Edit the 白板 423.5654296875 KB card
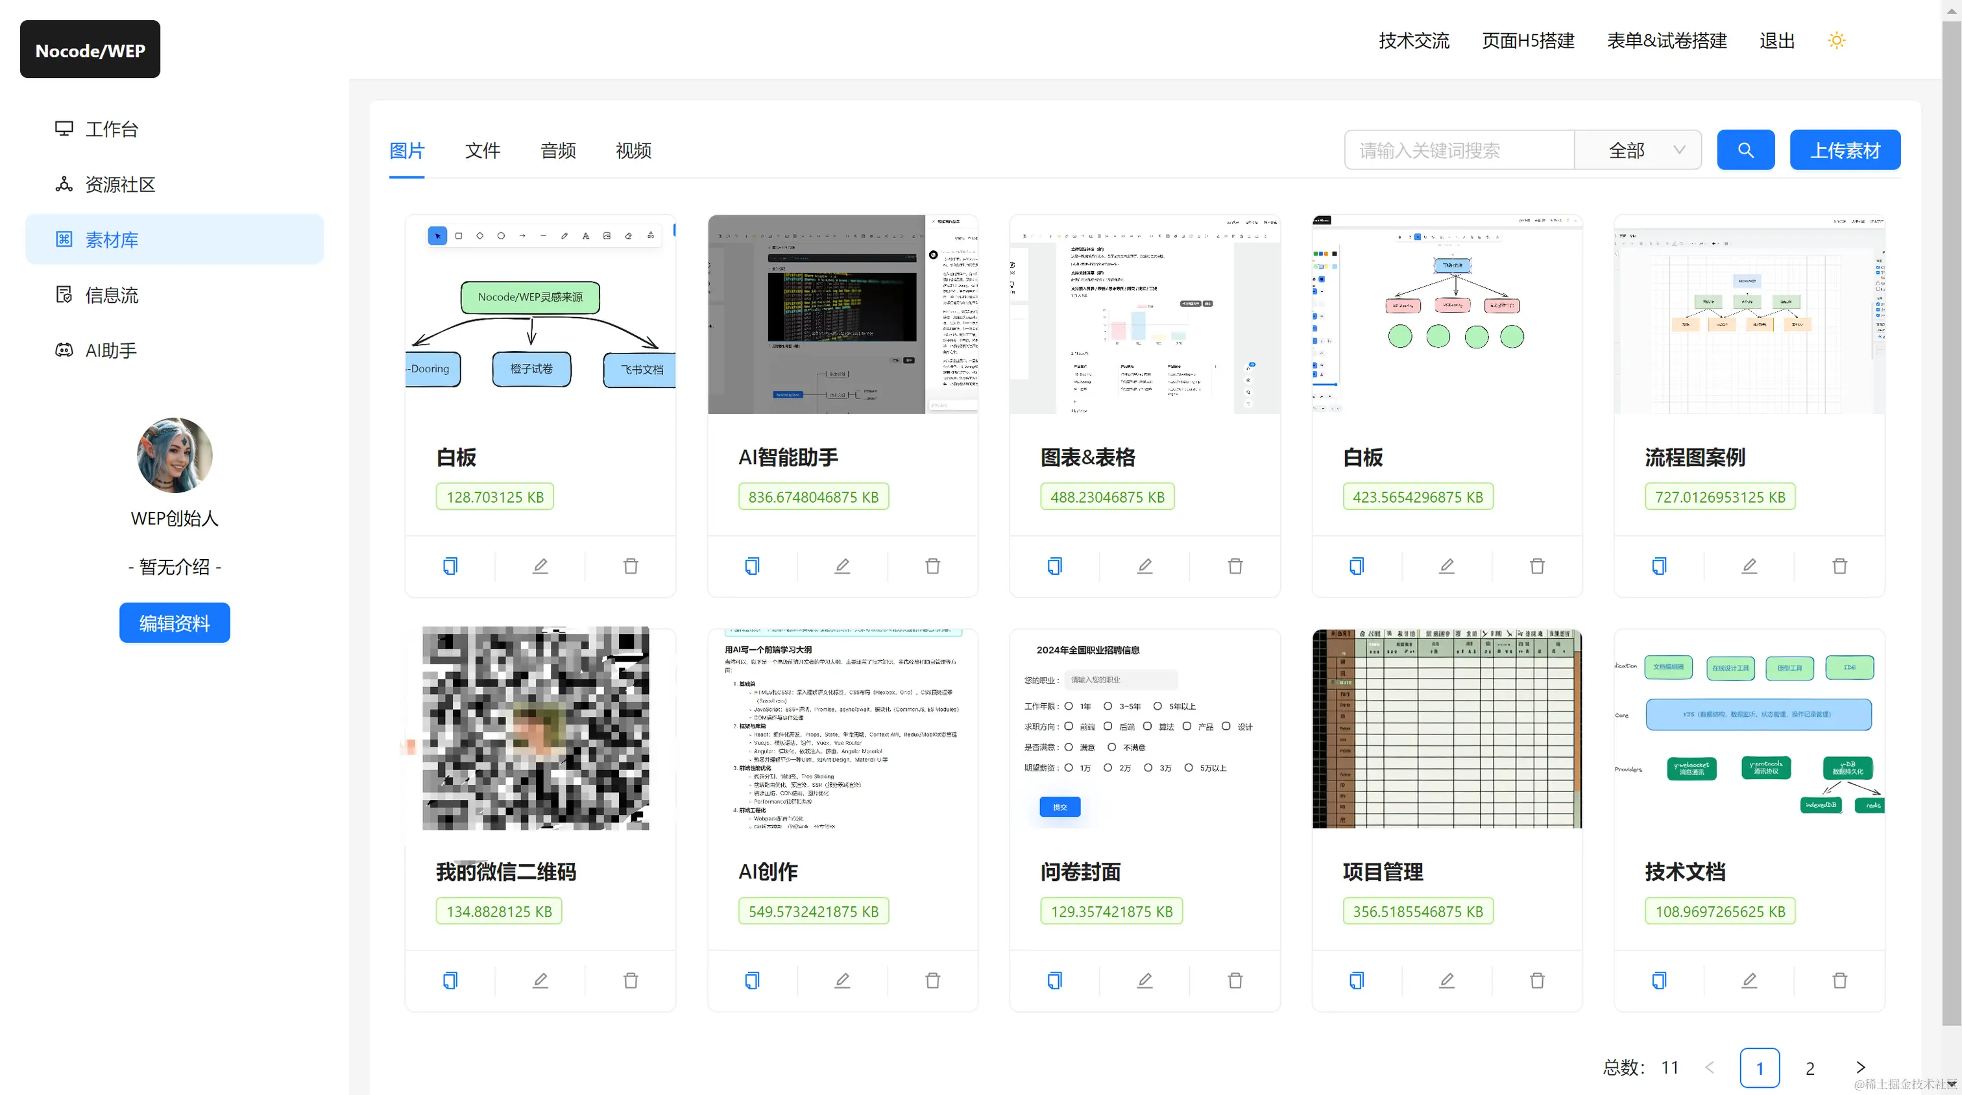1962x1095 pixels. point(1447,566)
